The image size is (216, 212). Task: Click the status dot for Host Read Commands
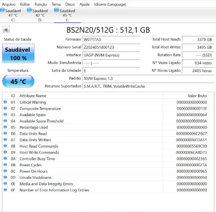point(5,146)
